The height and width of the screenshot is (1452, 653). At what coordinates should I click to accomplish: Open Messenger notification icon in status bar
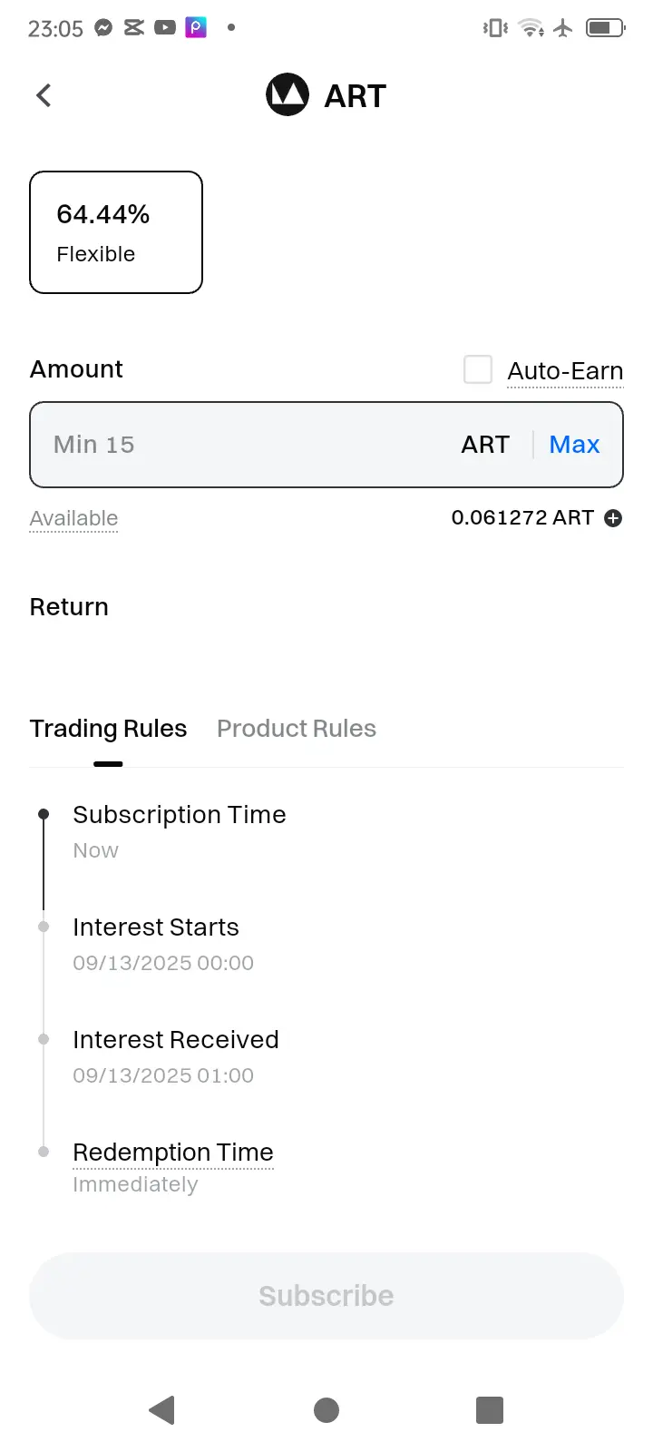coord(103,28)
